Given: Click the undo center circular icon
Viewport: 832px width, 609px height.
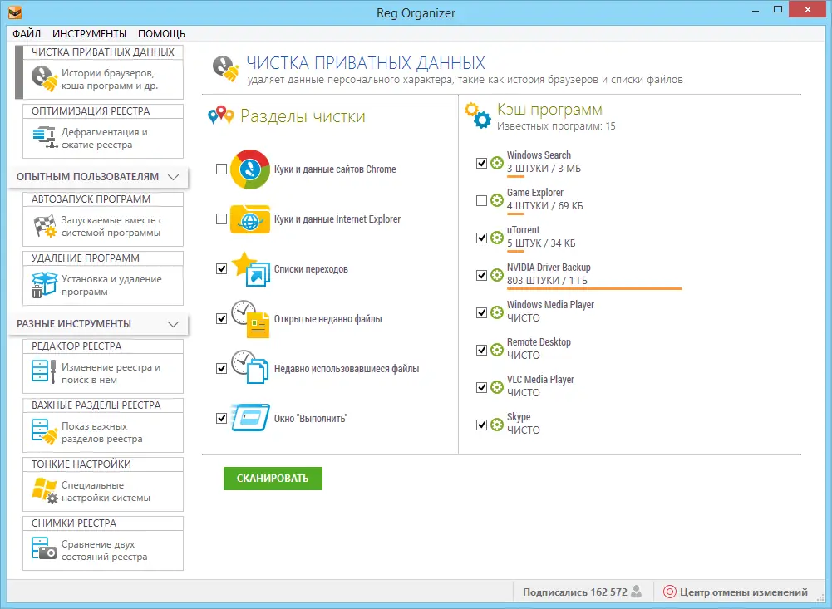Looking at the screenshot, I should tap(670, 592).
